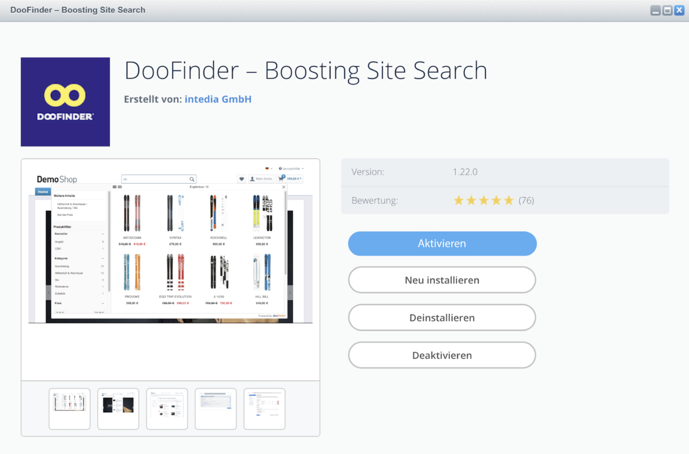Click the DooFinder – Boosting Site Search heading
Viewport: 689px width, 454px height.
(306, 71)
